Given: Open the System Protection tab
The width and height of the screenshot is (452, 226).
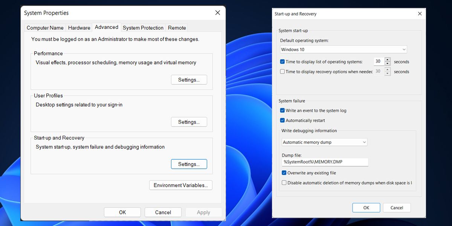Looking at the screenshot, I should coord(143,28).
